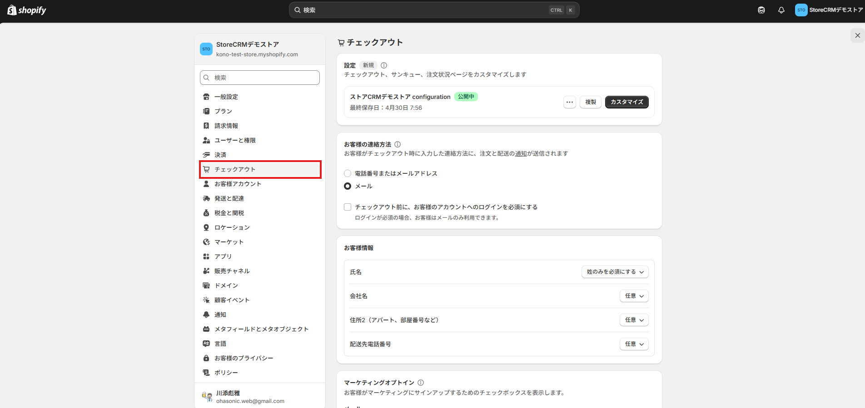Click the カスタマイズ button
This screenshot has height=408, width=865.
point(627,102)
